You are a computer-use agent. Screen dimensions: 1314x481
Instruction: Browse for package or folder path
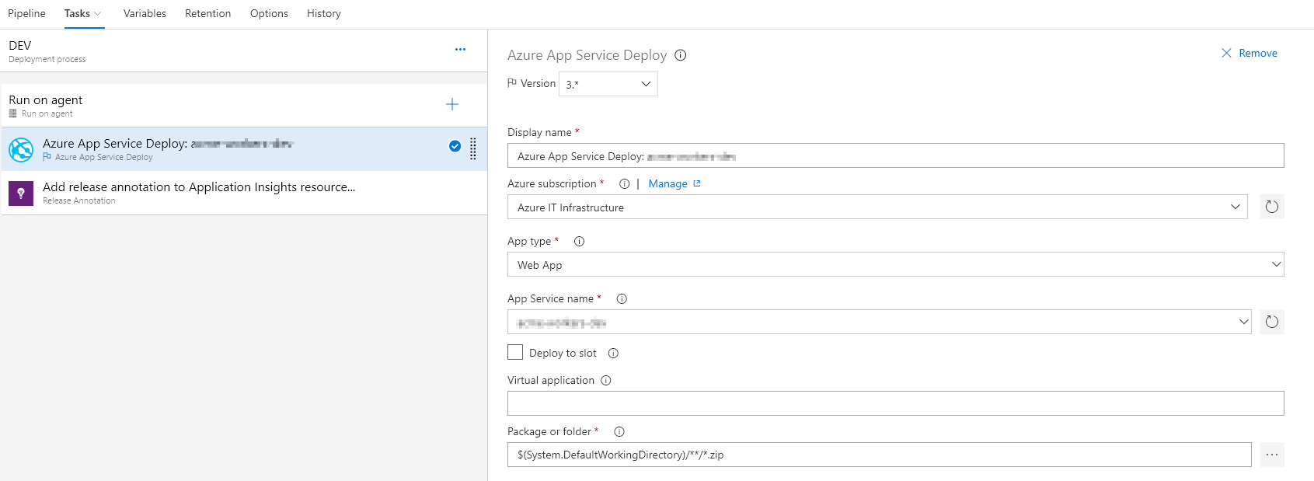click(1271, 455)
